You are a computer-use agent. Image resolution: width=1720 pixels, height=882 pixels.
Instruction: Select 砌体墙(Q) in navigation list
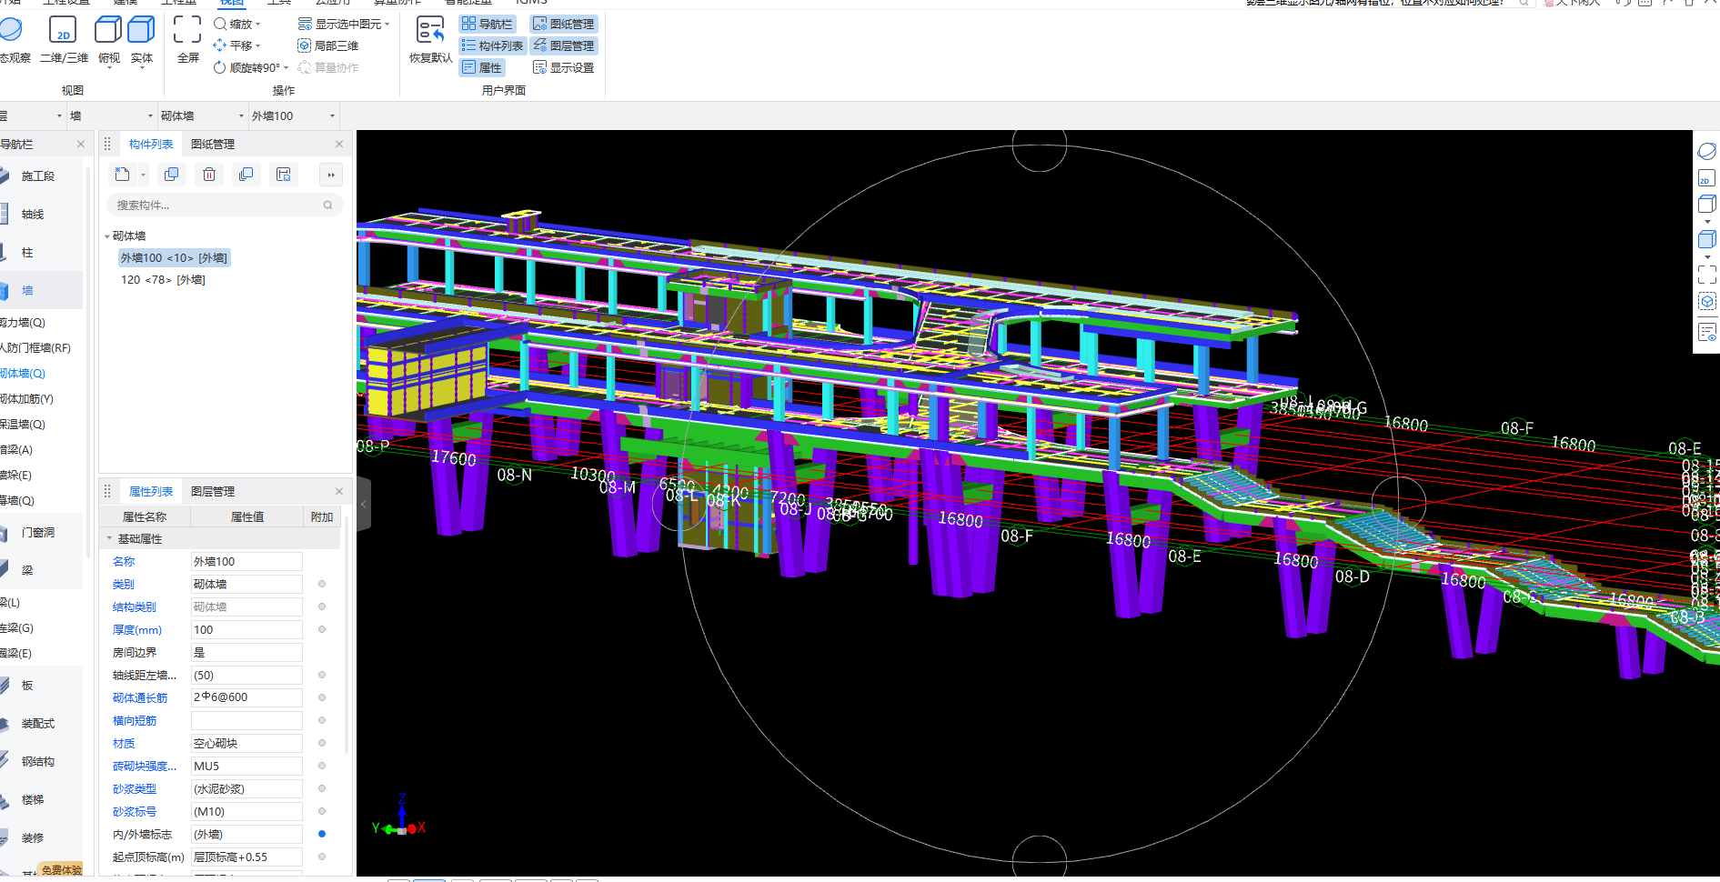coord(23,373)
